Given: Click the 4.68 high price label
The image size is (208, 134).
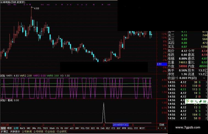Looking at the screenshot, I should tap(37, 8).
